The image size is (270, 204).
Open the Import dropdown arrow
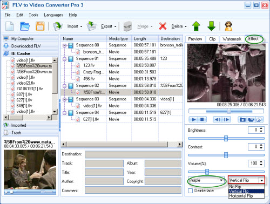pyautogui.click(x=81, y=26)
